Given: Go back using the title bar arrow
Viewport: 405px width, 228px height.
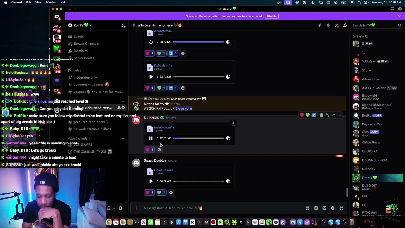Looking at the screenshot, I should tap(70, 9).
